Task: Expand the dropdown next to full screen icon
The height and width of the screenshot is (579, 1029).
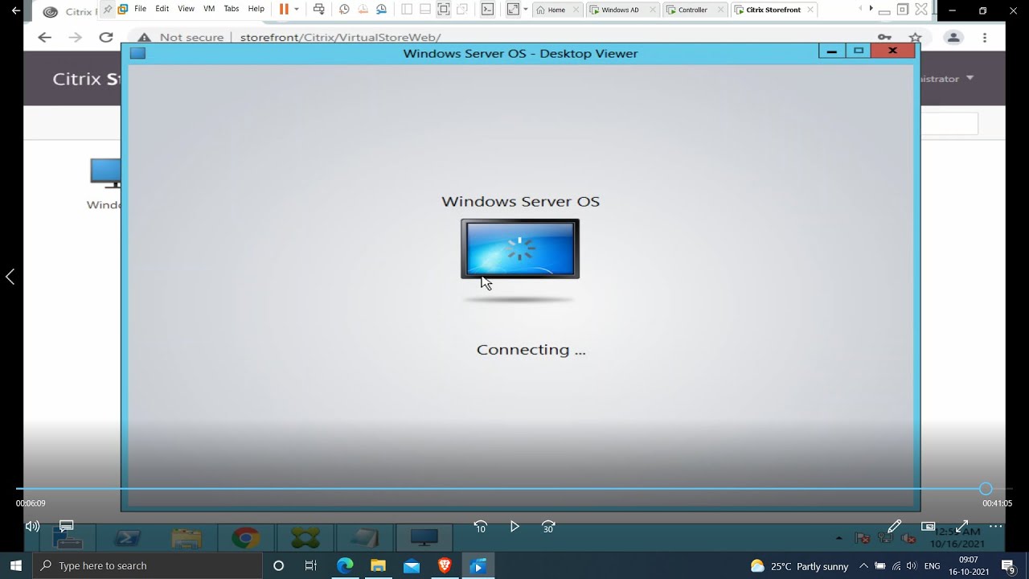Action: click(x=526, y=10)
